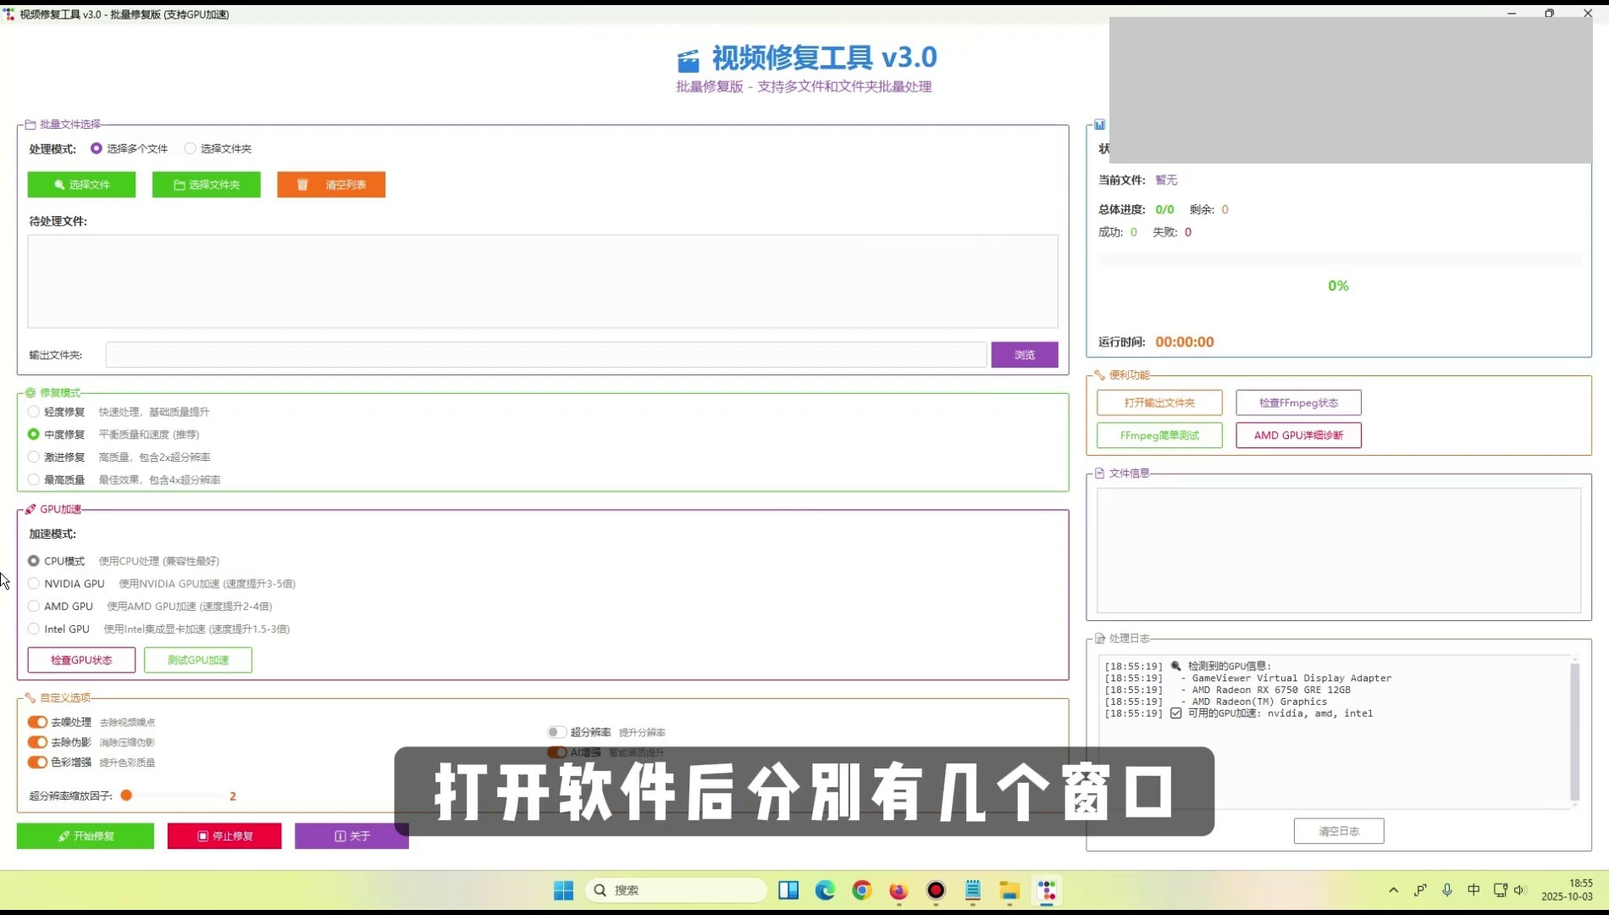This screenshot has width=1609, height=915.
Task: Open AMD GPU详细诊断
Action: click(x=1298, y=435)
